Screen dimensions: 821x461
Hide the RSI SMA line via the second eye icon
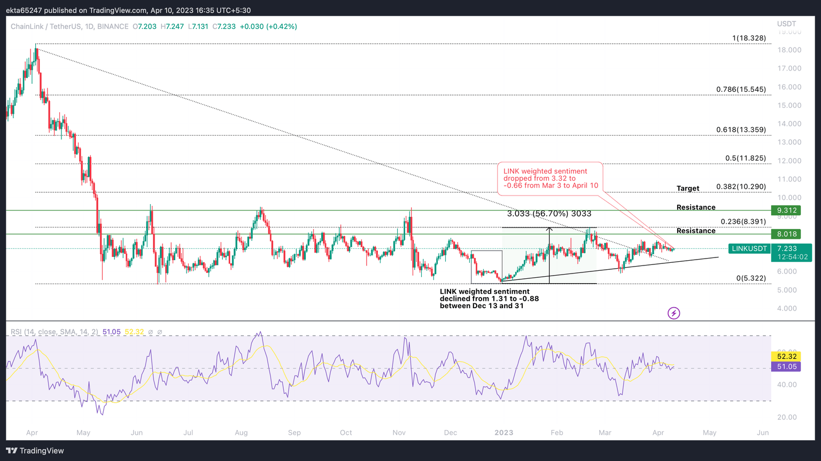(x=160, y=332)
